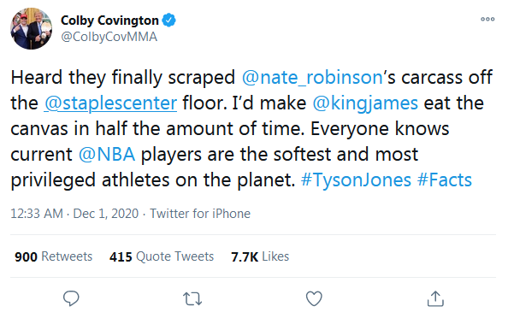Click the 12:33 AM Dec 1, 2020 timestamp
508x318 pixels.
pyautogui.click(x=74, y=214)
